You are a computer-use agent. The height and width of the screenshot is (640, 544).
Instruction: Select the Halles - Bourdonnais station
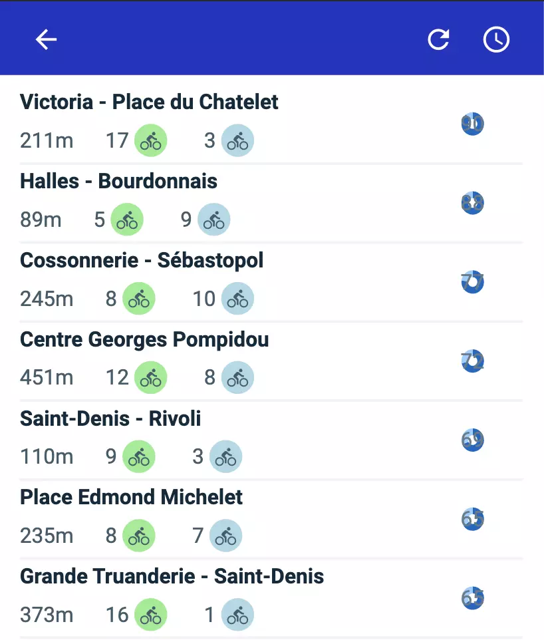[118, 181]
